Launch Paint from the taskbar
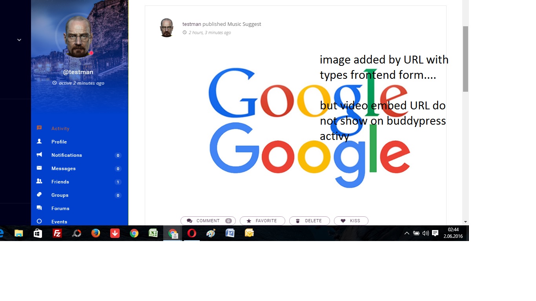 pyautogui.click(x=211, y=233)
